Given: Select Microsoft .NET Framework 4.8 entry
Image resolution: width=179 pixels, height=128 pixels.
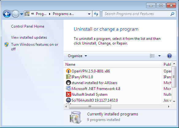Looking at the screenshot, I should pos(96,88).
